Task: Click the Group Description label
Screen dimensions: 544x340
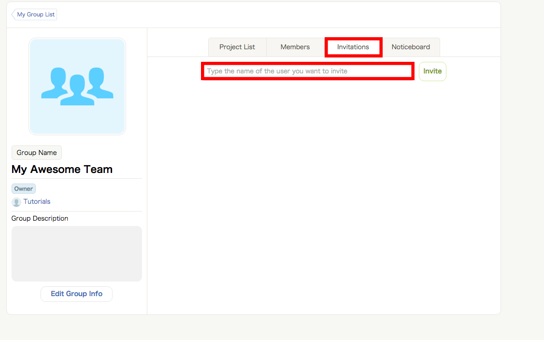Action: [40, 219]
